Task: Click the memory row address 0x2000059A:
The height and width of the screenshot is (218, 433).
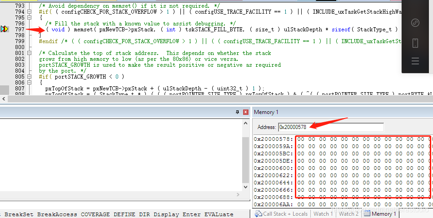Action: pos(274,146)
